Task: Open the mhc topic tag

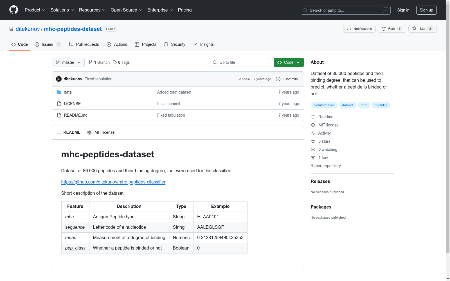Action: (x=364, y=105)
